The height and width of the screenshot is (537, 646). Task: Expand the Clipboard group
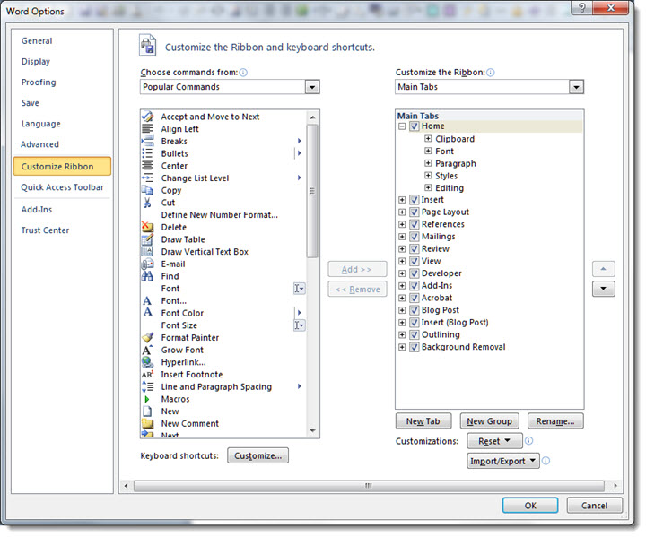[x=428, y=139]
